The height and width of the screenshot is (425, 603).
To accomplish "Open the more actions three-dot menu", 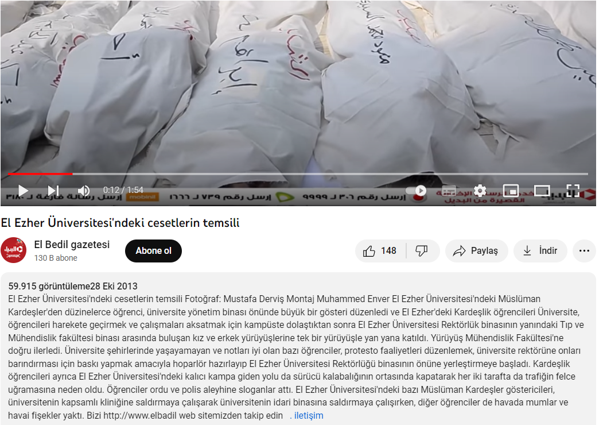I will 584,251.
